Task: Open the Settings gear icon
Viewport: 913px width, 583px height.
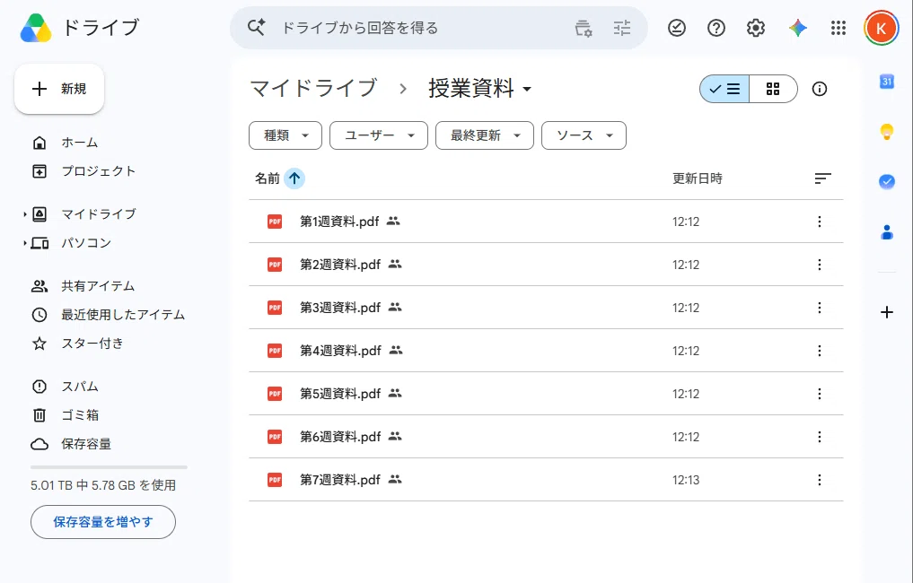Action: (756, 28)
